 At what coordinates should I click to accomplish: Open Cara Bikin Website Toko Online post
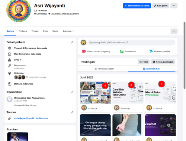[128, 93]
